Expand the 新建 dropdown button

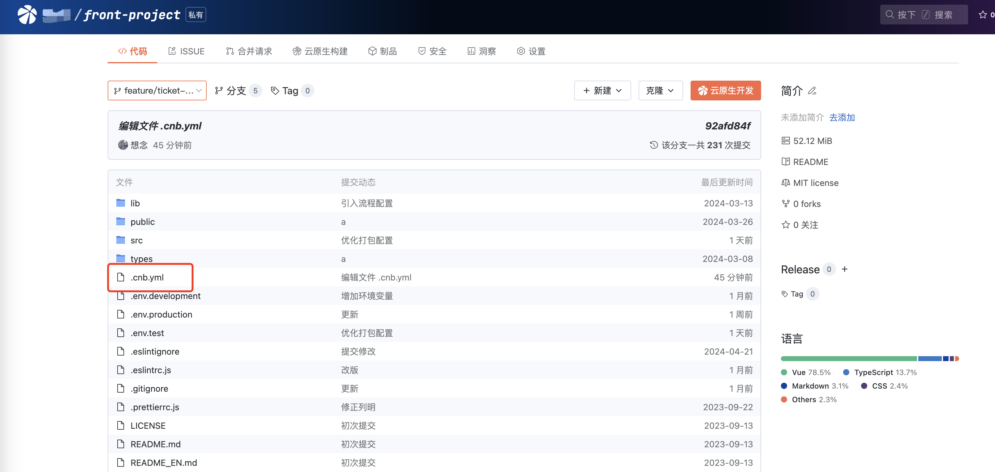point(602,91)
